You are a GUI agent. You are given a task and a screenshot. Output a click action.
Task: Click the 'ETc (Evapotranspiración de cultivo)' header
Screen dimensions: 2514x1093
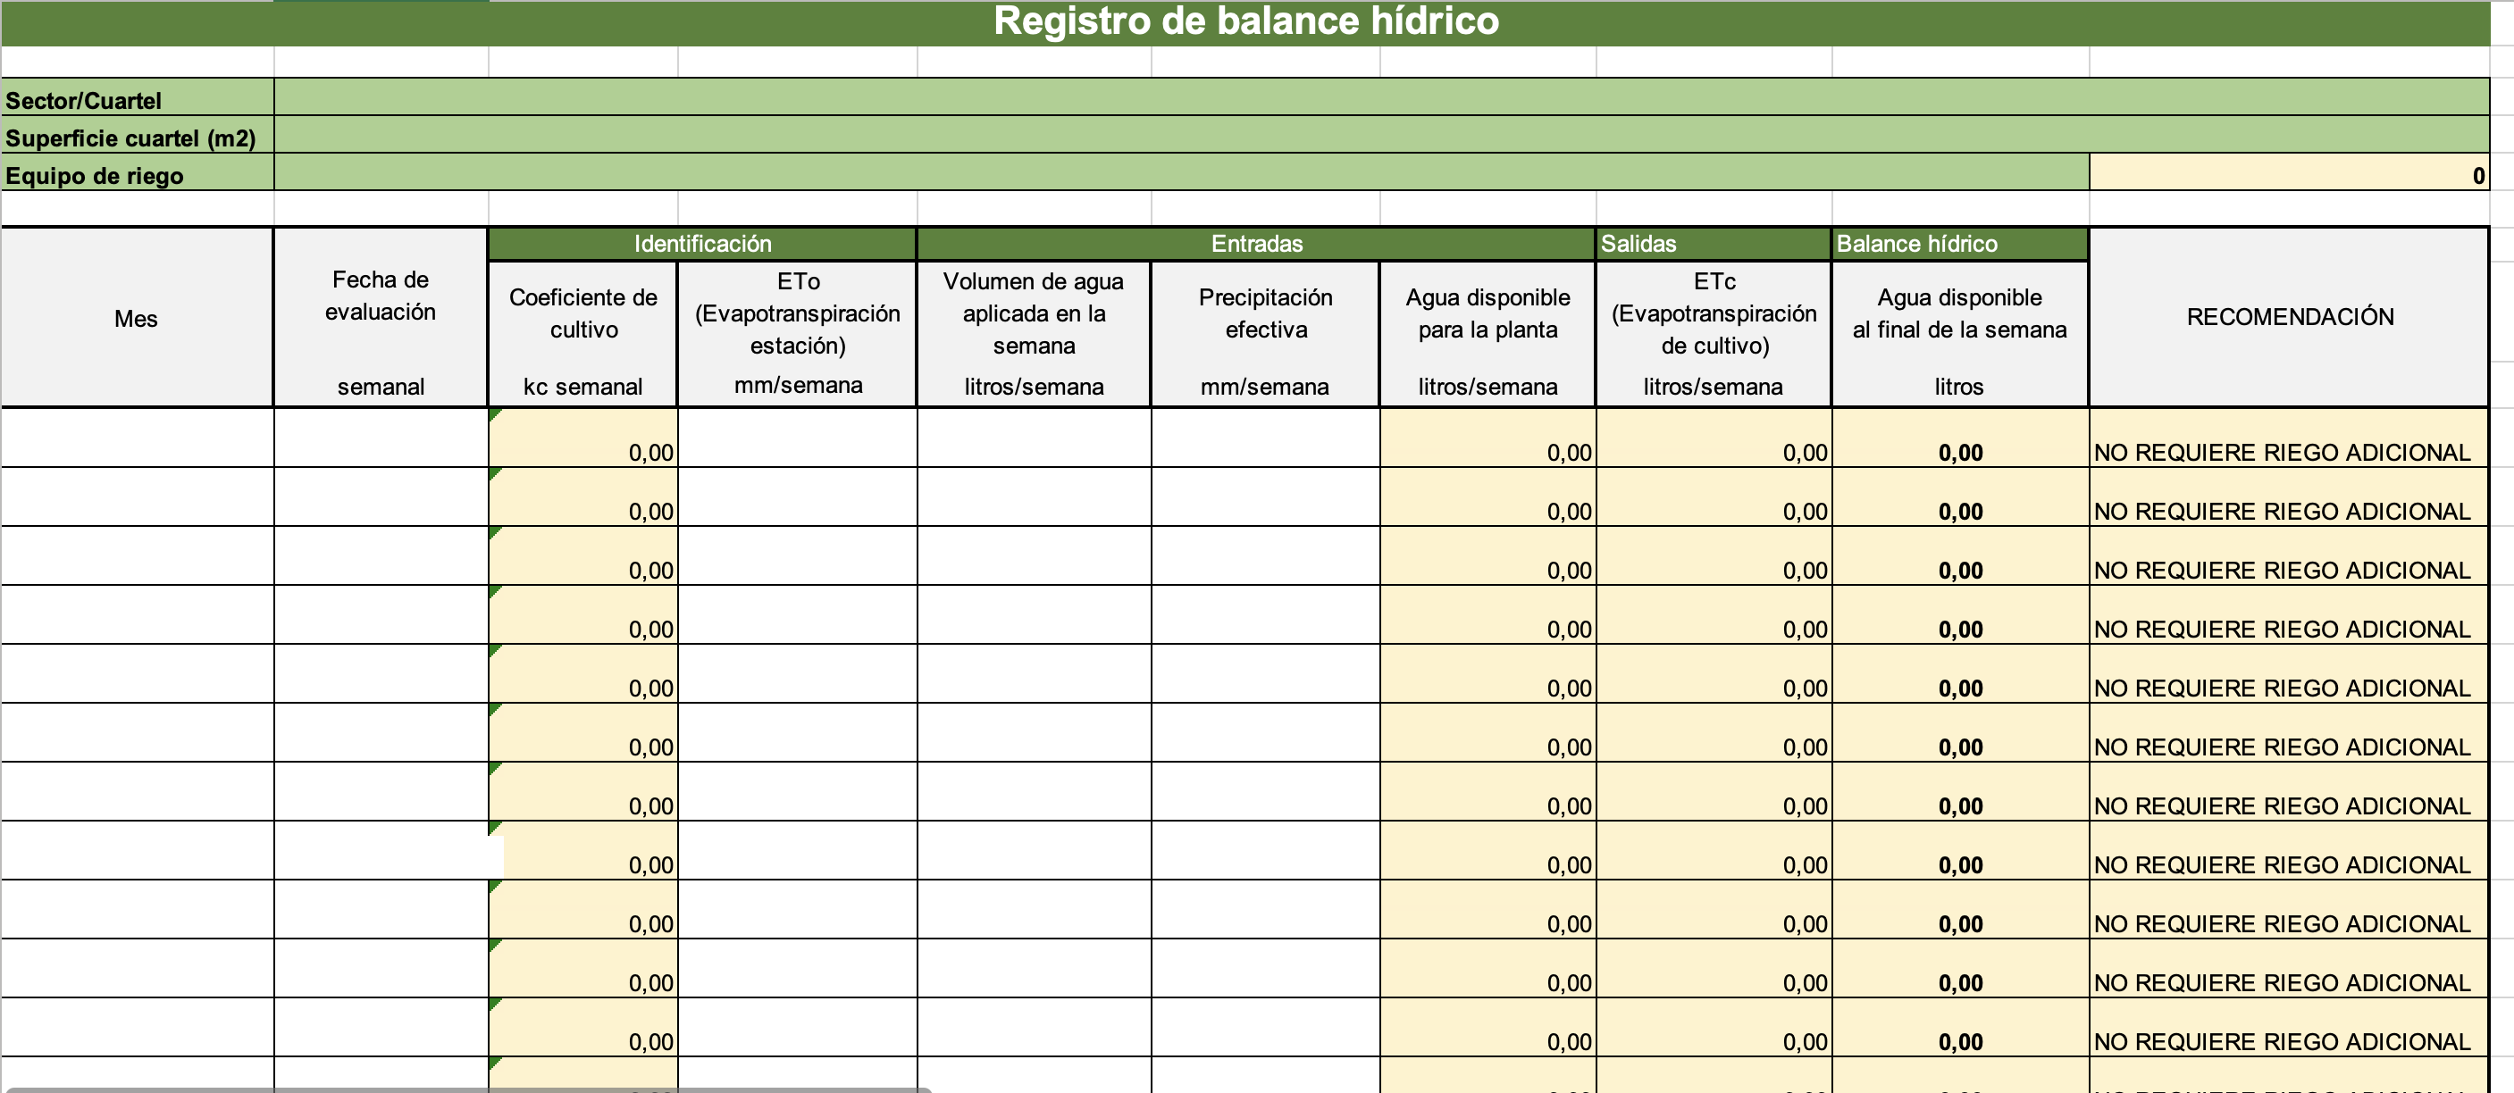(1713, 334)
